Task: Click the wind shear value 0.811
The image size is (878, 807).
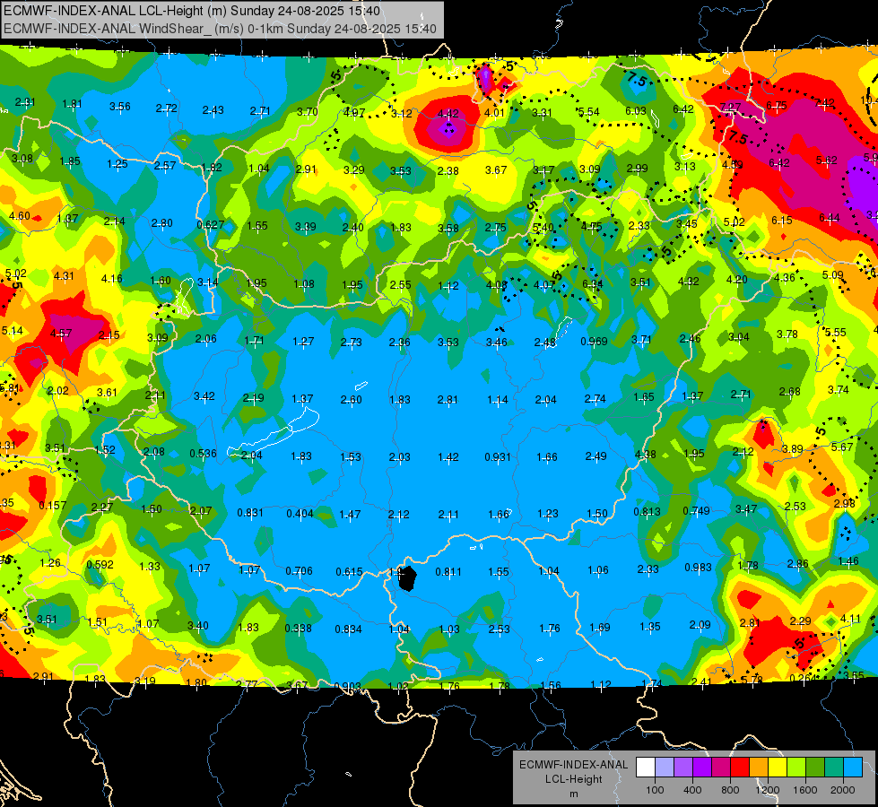Action: pos(448,572)
